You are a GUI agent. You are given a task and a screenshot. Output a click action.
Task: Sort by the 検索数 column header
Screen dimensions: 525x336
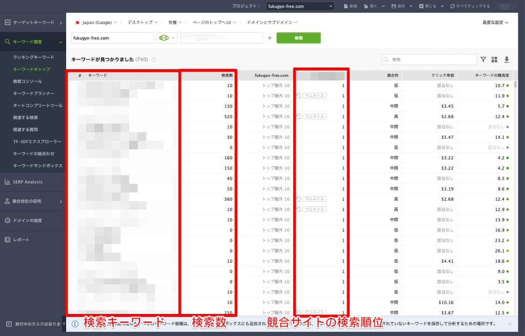227,76
